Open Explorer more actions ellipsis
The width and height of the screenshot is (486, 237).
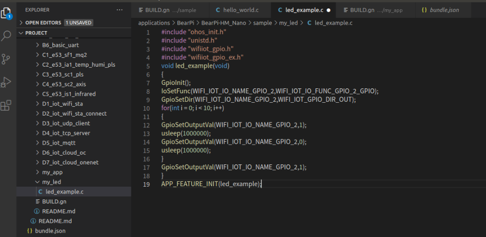click(x=120, y=10)
